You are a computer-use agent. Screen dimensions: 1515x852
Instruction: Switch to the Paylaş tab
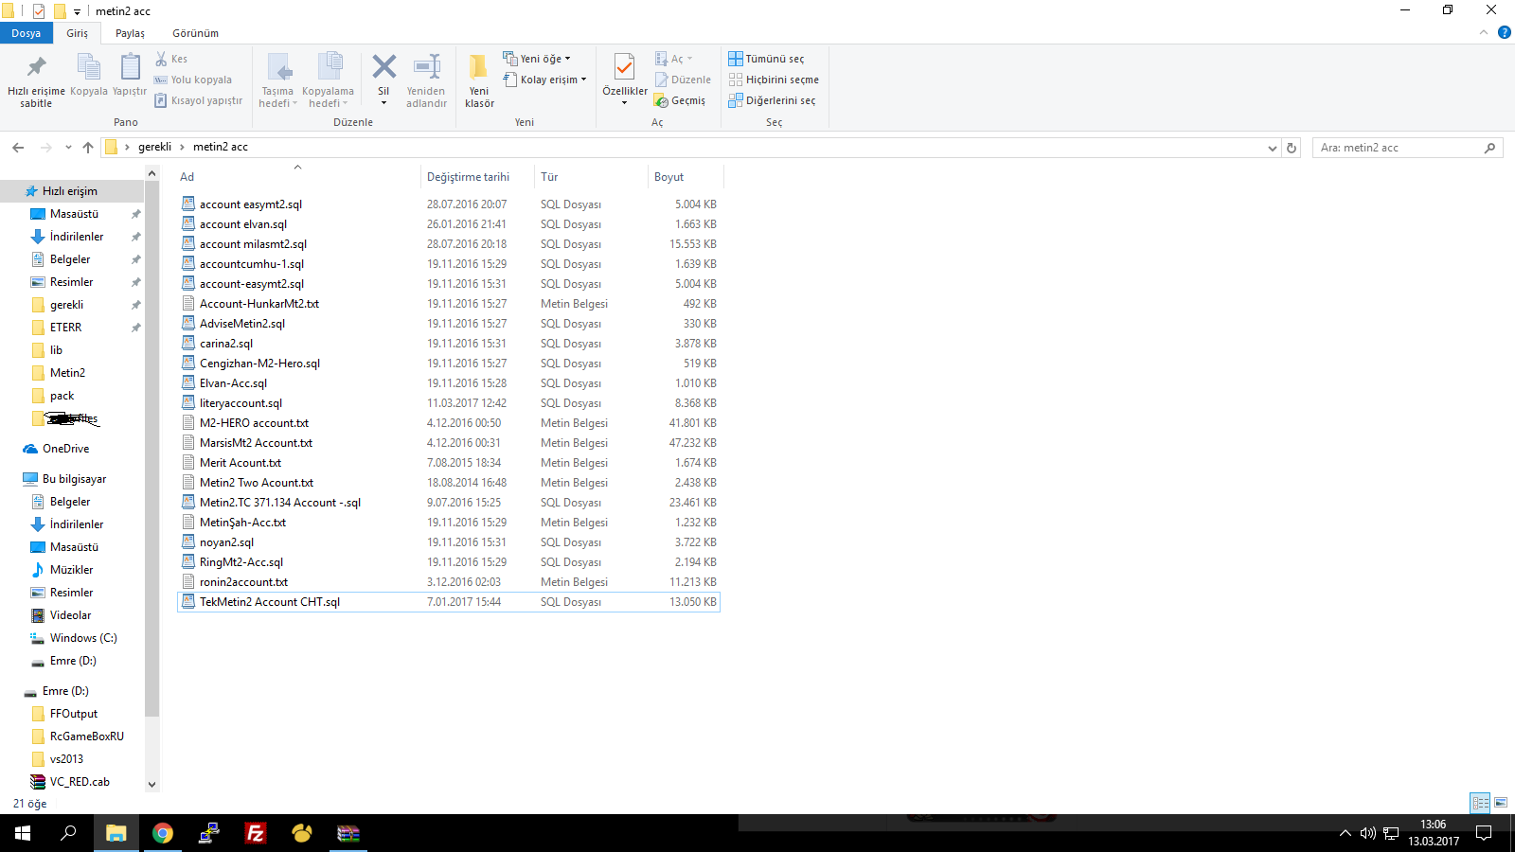pos(130,33)
